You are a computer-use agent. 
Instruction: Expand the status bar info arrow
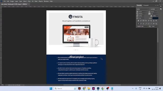24,85
